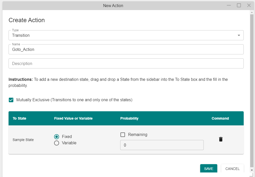The image size is (255, 177).
Task: Uncheck the Mutually Exclusive checkbox
Action: 11,100
